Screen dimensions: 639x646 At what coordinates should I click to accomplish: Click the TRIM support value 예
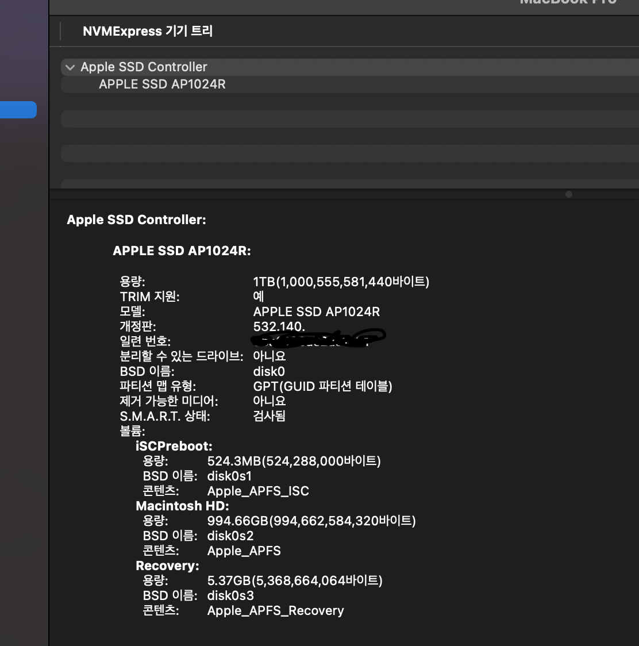tap(259, 297)
